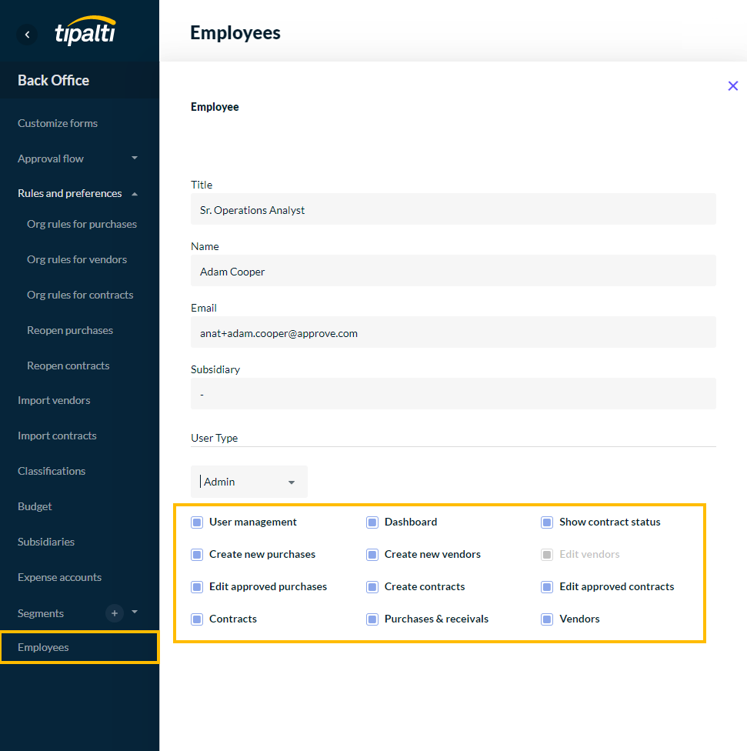Image resolution: width=747 pixels, height=751 pixels.
Task: Click the User Type label
Action: pos(214,438)
